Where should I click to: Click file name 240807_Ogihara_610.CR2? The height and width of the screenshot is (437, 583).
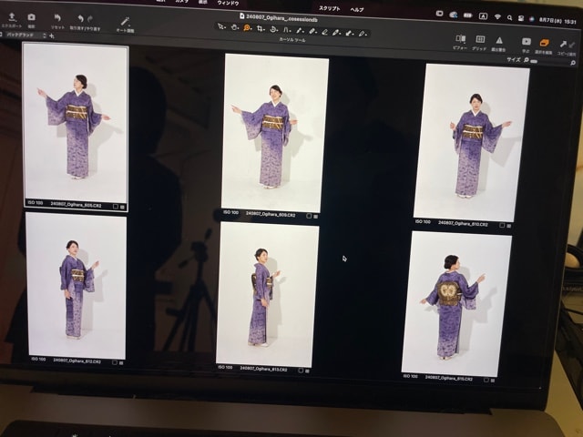click(464, 224)
